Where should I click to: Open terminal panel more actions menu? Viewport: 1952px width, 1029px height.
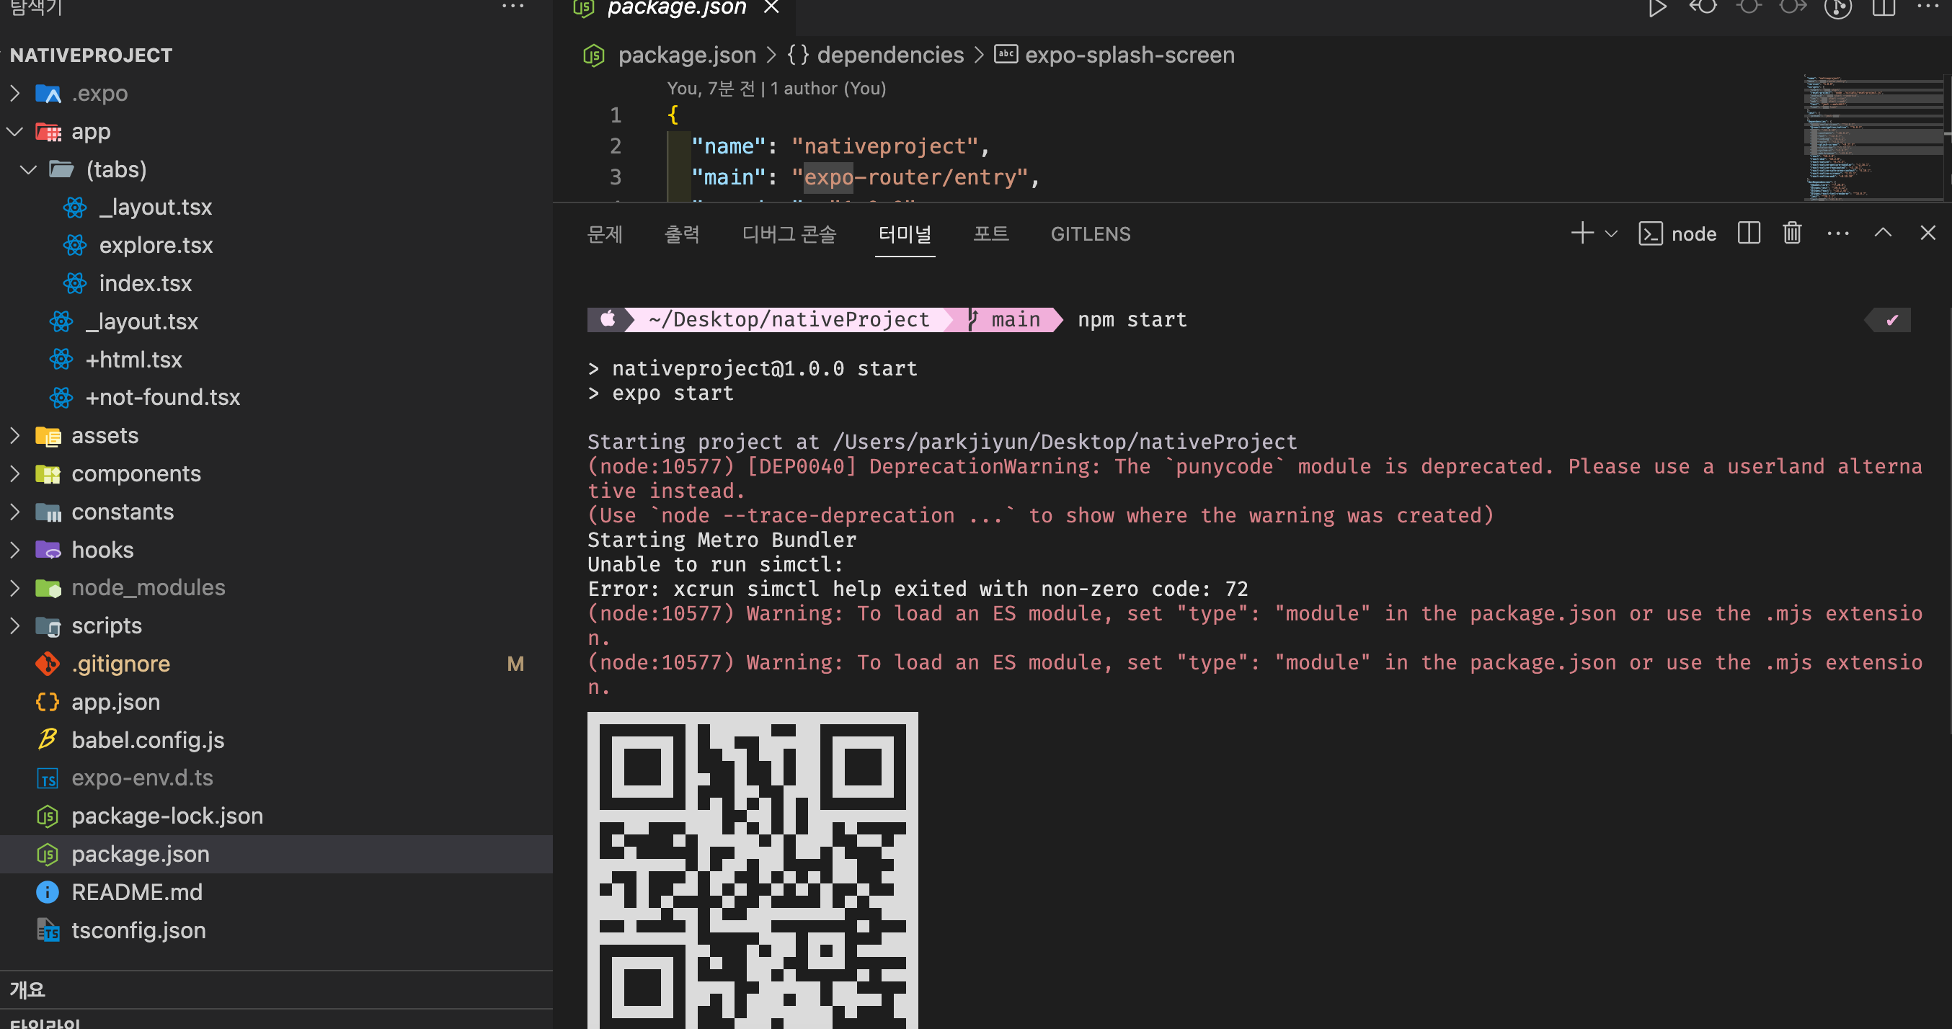pos(1837,234)
